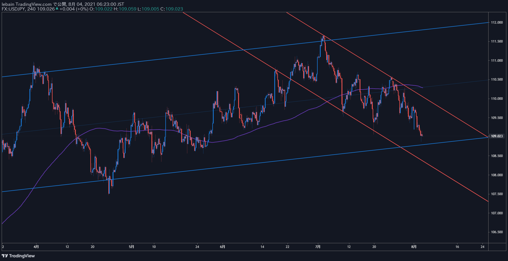508x261 pixels.
Task: Click the TradingView logo at bottom left
Action: (18, 256)
